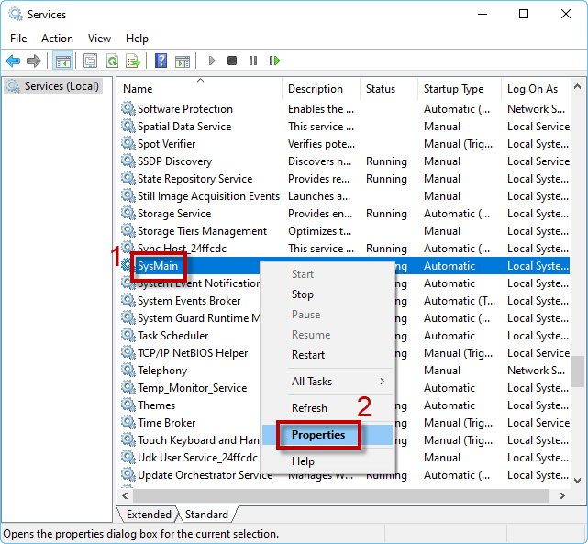Viewport: 588px width, 544px height.
Task: Select Services (Local) in tree
Action: [53, 86]
